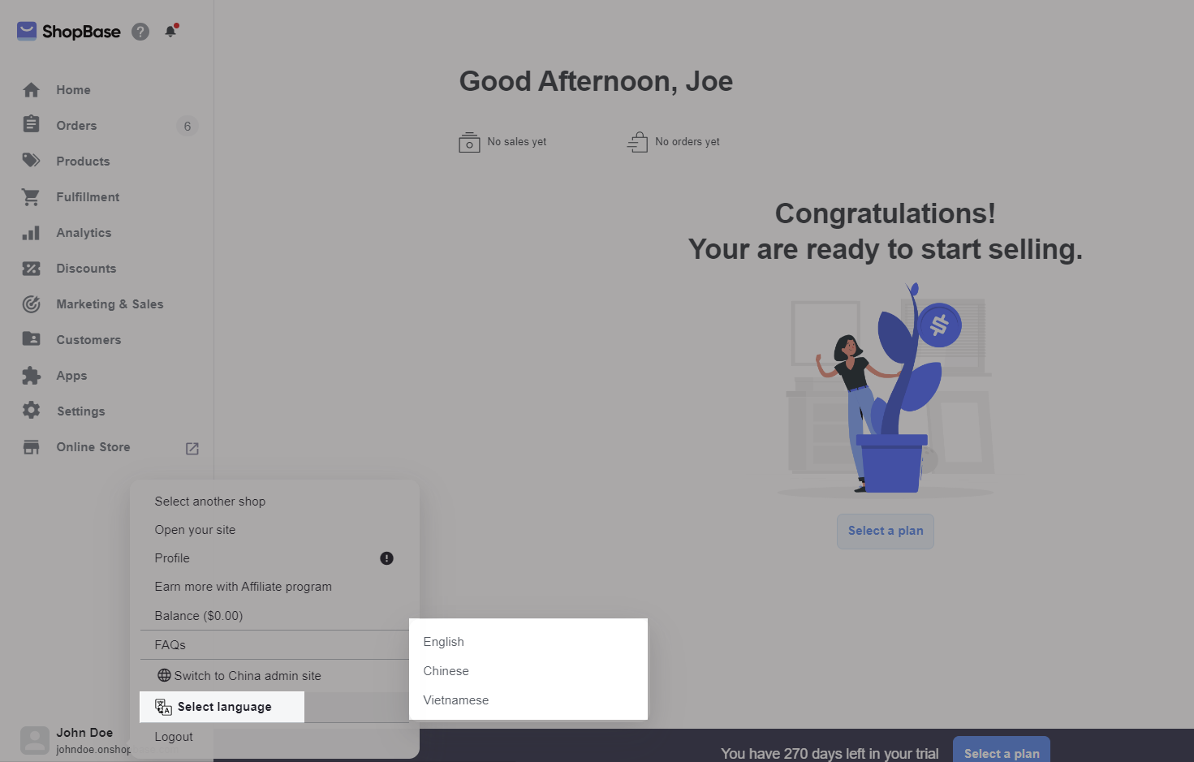Pick Vietnamese in the language submenu
The image size is (1194, 762).
tap(456, 700)
